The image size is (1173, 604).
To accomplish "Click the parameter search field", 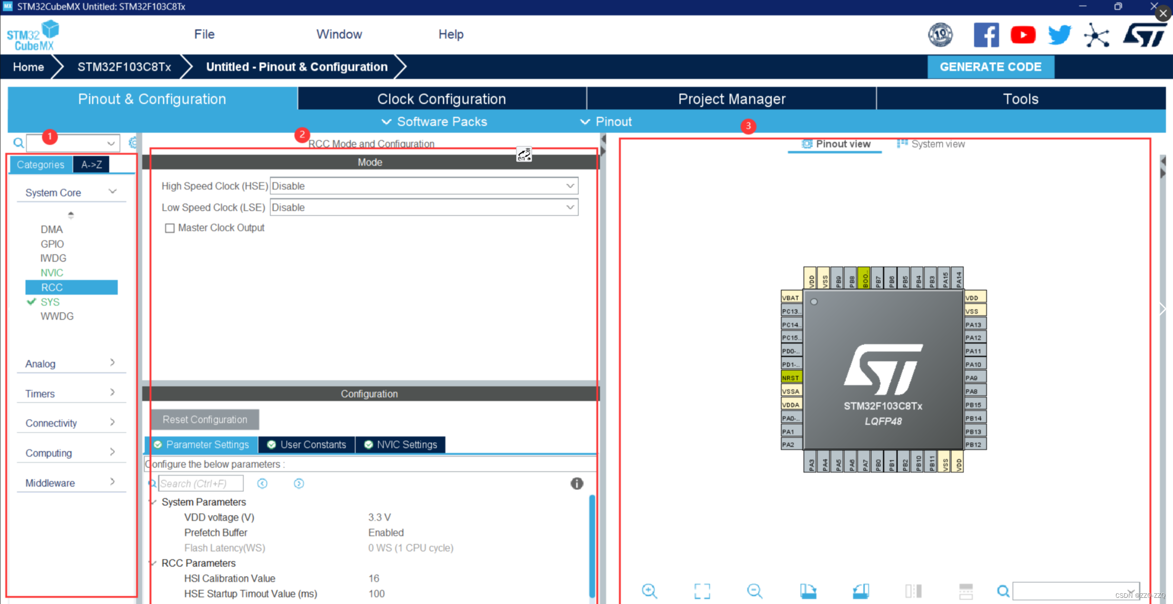I will [201, 483].
